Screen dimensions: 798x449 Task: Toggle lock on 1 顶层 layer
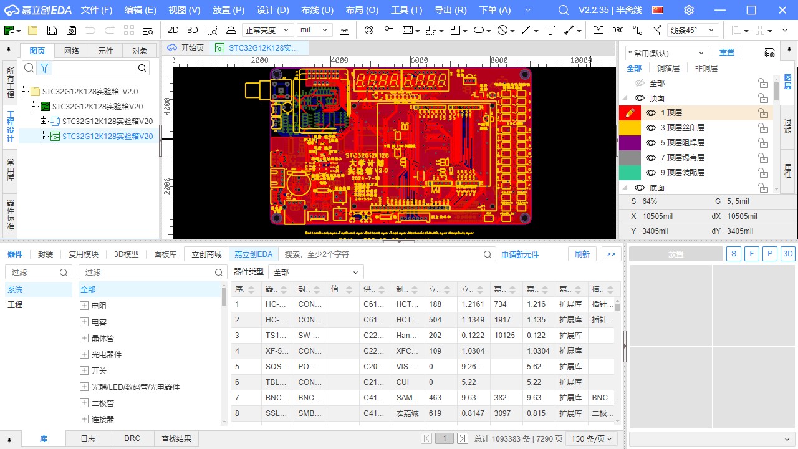[x=763, y=113]
